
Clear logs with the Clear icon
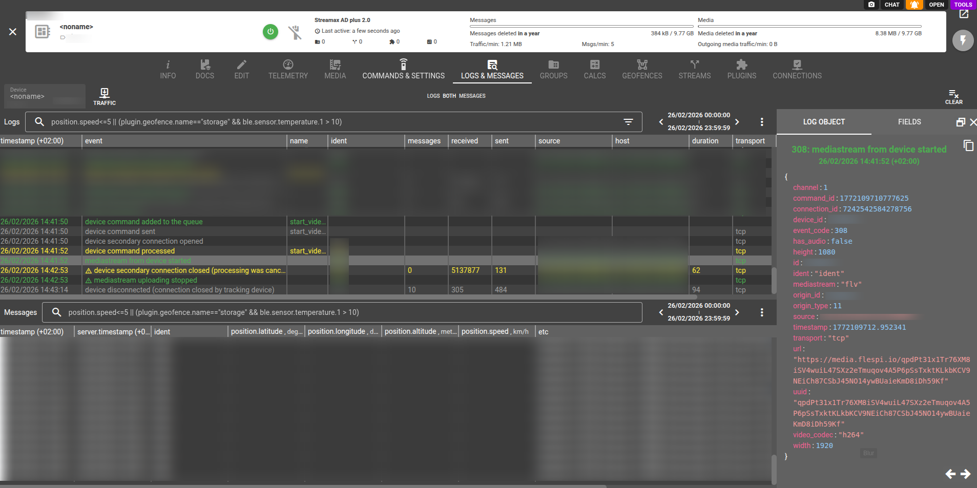[953, 96]
